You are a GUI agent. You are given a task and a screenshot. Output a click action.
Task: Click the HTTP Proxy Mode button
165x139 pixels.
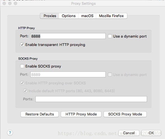coord(81,114)
